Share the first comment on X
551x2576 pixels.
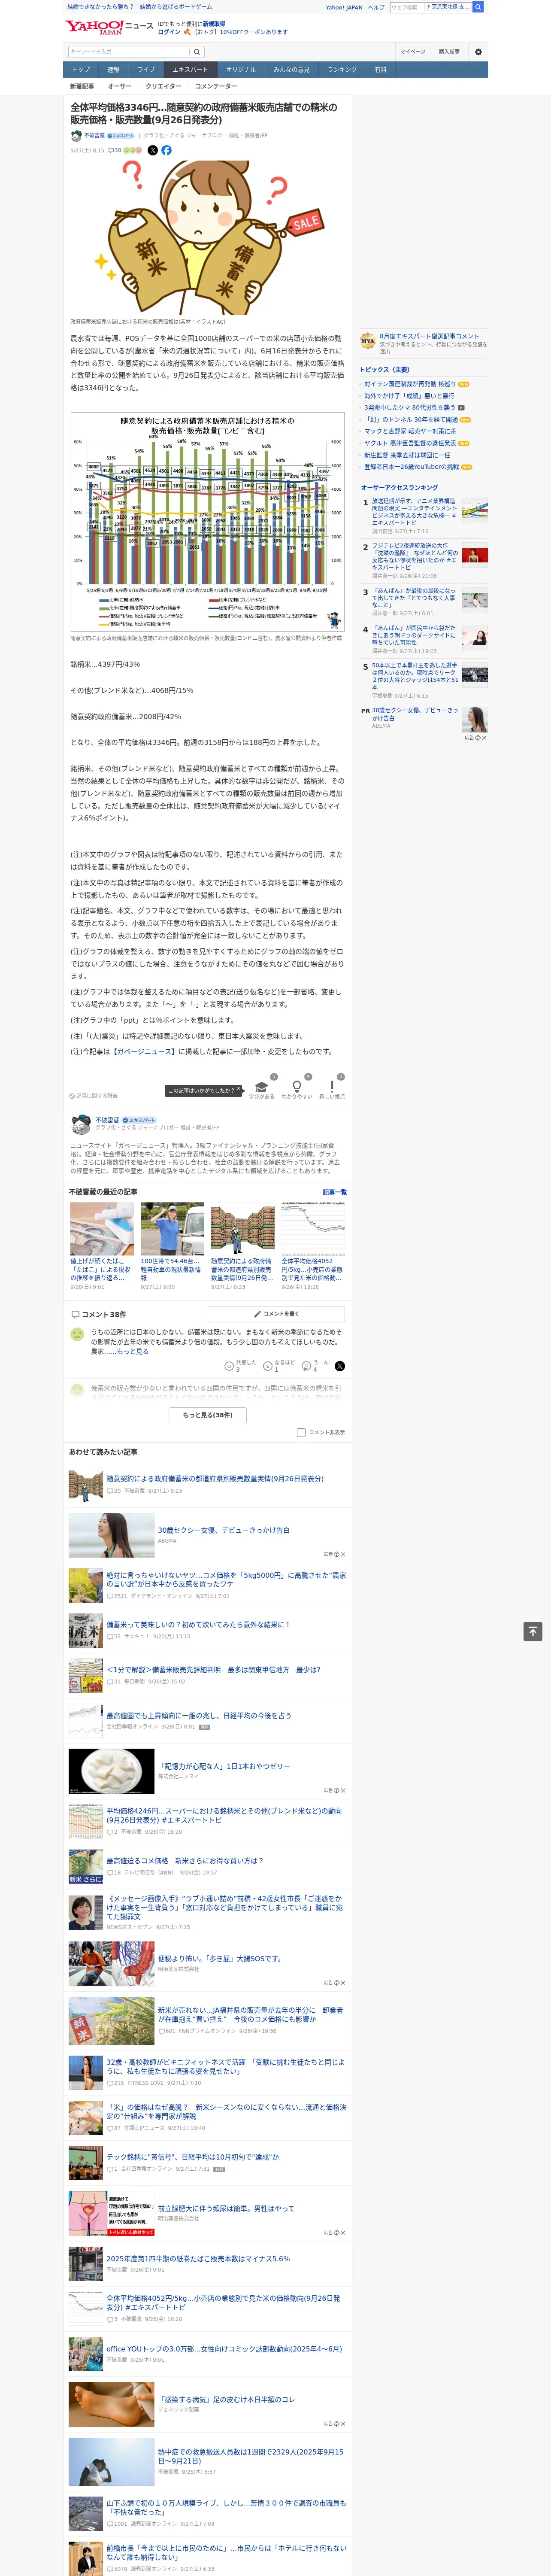click(x=340, y=1366)
